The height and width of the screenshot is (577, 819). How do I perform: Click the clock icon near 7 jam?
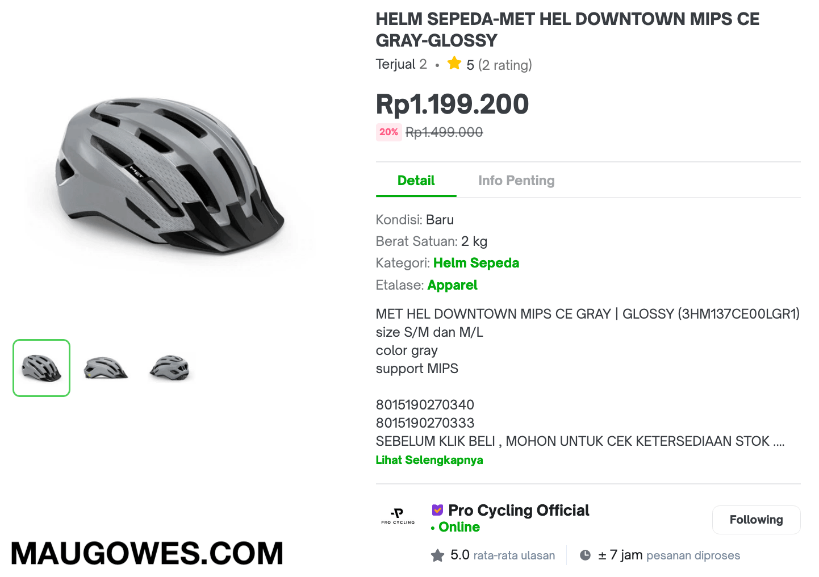585,555
